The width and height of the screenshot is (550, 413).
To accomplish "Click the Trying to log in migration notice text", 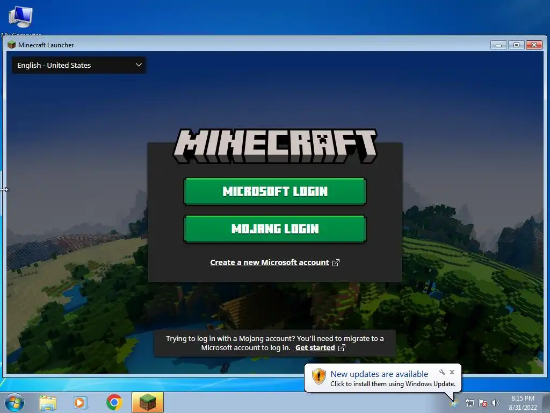I will coord(274,343).
